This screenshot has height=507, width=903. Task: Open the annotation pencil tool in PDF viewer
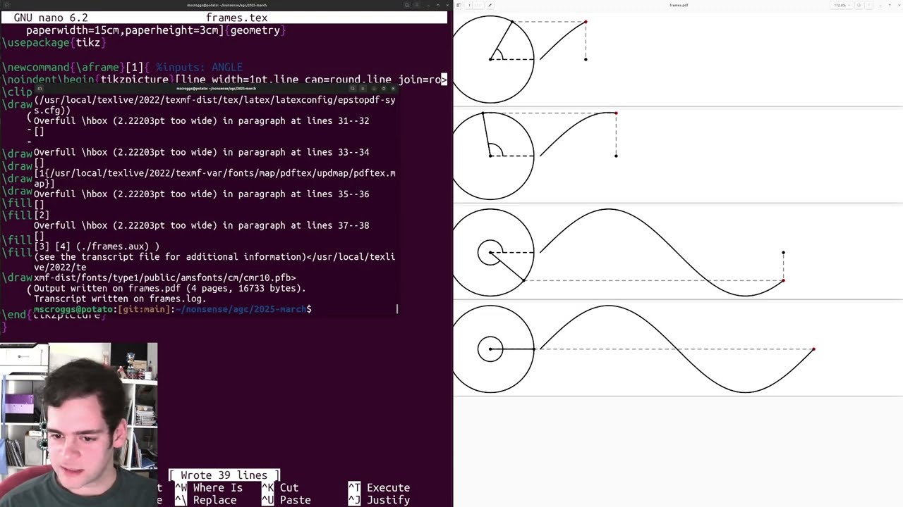(x=490, y=5)
